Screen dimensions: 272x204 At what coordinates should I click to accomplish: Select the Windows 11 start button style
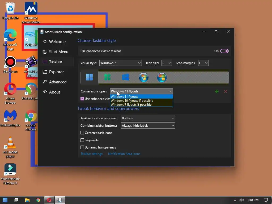(x=89, y=77)
